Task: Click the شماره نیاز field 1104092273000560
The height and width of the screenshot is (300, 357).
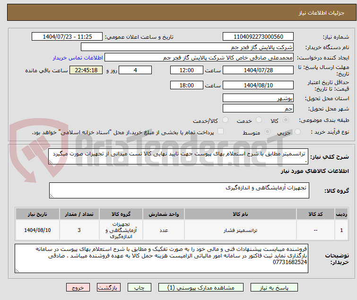Action: 258,37
